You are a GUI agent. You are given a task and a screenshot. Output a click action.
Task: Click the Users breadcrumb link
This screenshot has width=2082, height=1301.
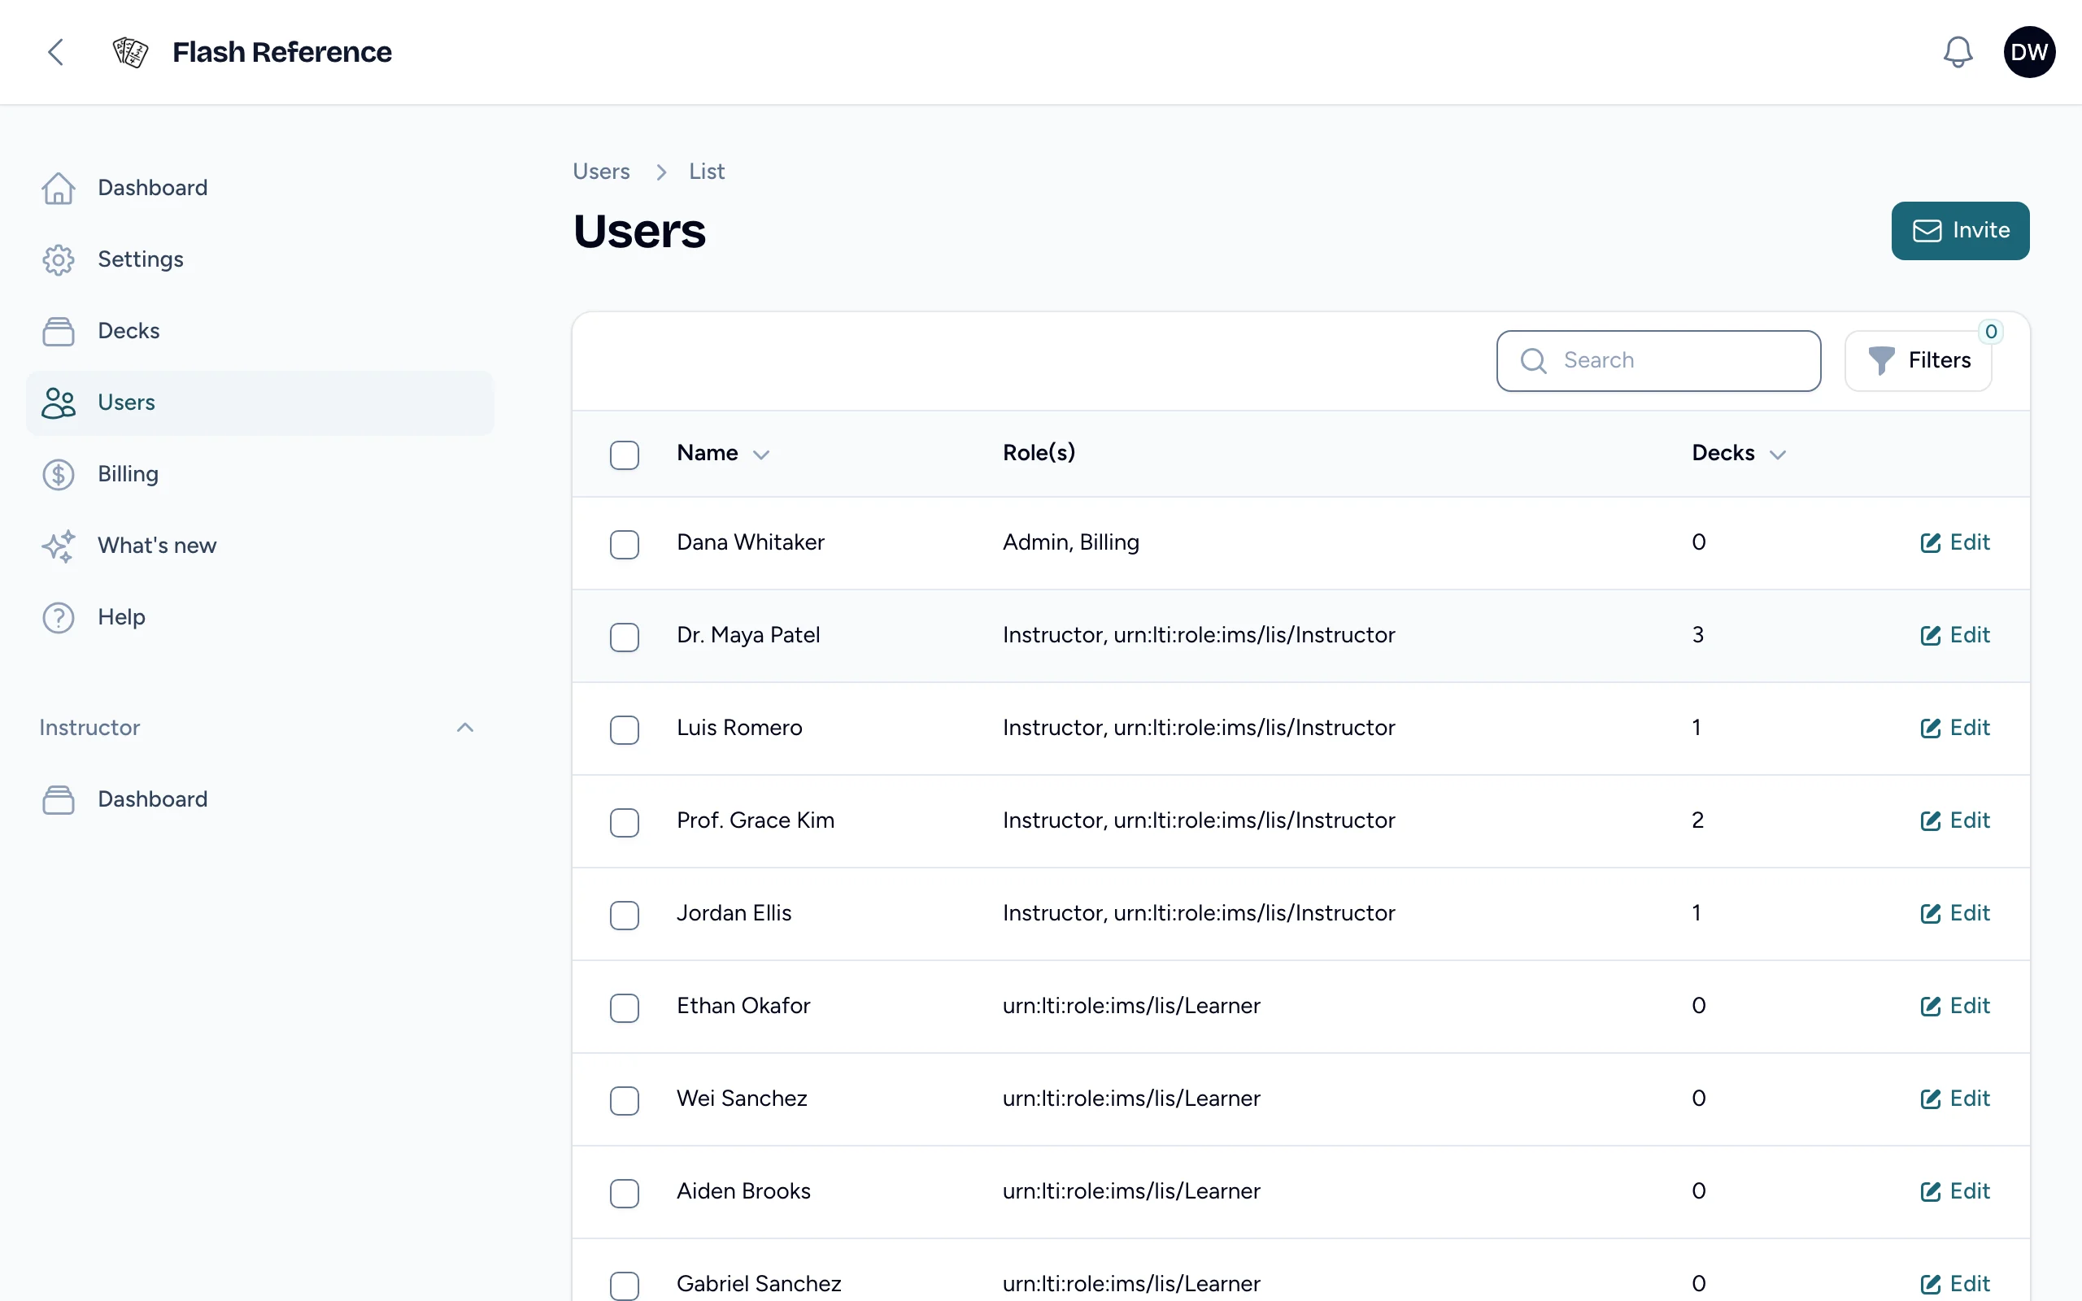[x=600, y=172]
